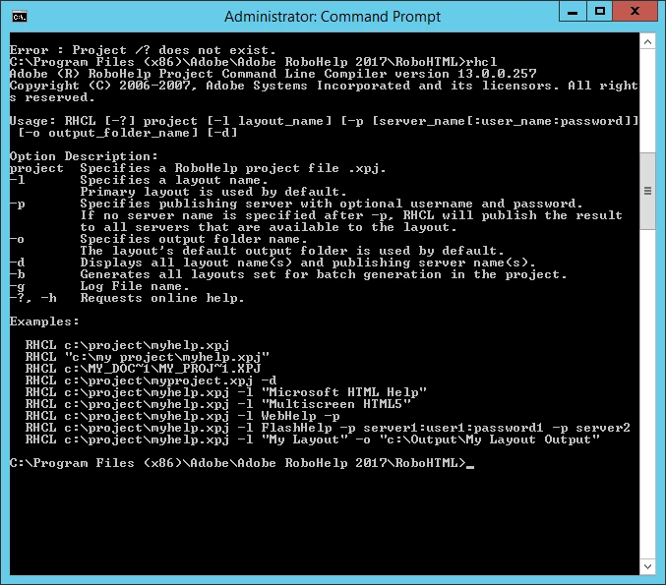Open the Command Prompt system menu icon
666x585 pixels.
(20, 17)
